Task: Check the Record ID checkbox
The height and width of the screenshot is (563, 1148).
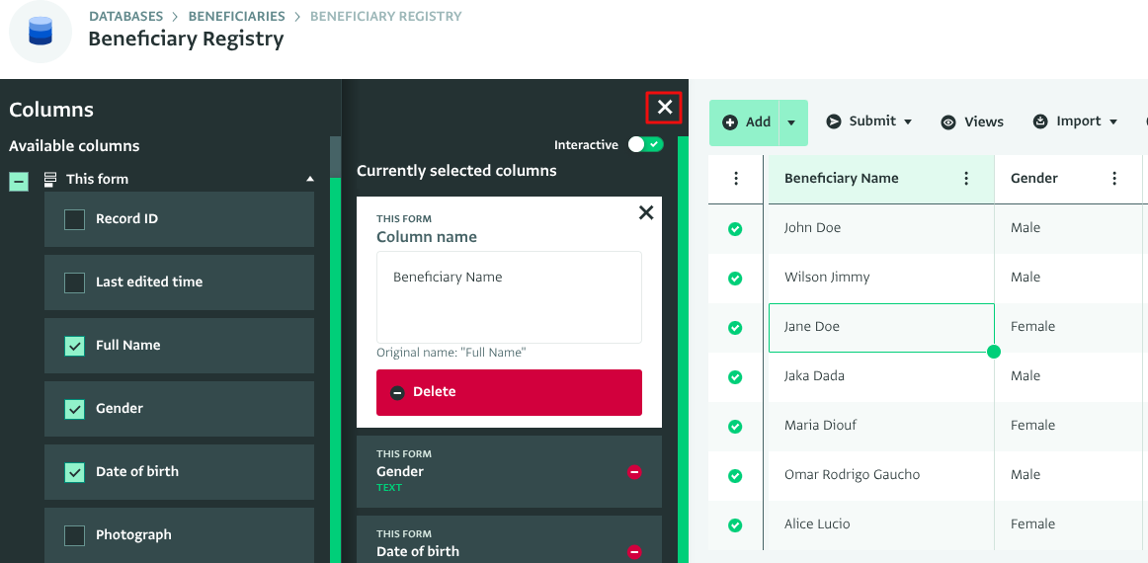Action: [x=75, y=219]
